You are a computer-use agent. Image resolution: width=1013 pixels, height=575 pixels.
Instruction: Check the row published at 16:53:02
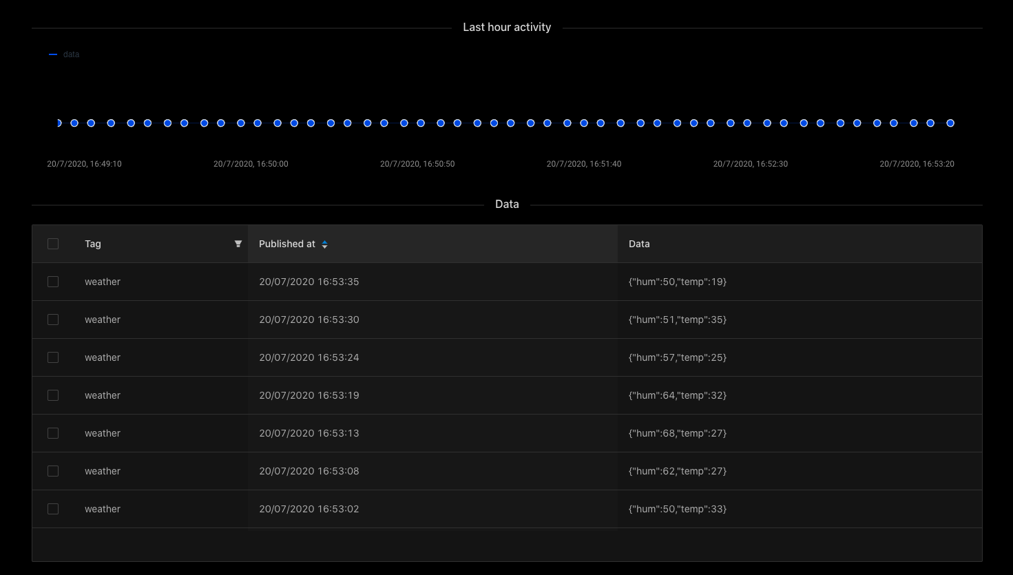point(53,509)
